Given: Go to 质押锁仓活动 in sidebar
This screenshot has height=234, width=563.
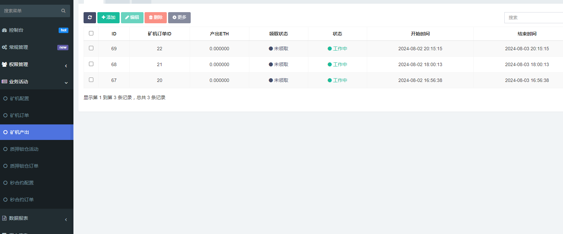Looking at the screenshot, I should coord(24,149).
